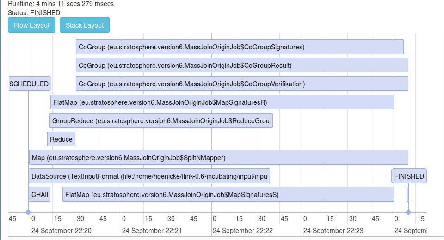Image resolution: width=444 pixels, height=240 pixels.
Task: Select the CHAIN task bar
Action: 39,194
